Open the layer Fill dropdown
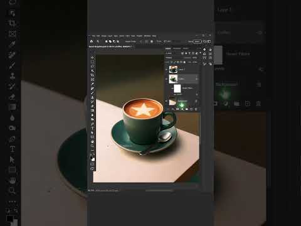The image size is (301, 226). coord(195,62)
